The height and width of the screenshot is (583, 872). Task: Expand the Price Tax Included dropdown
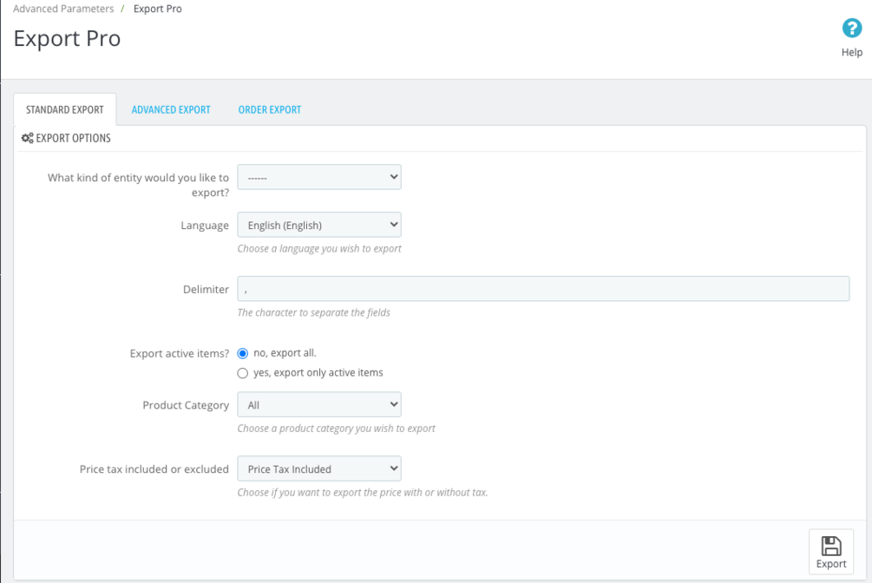[319, 468]
